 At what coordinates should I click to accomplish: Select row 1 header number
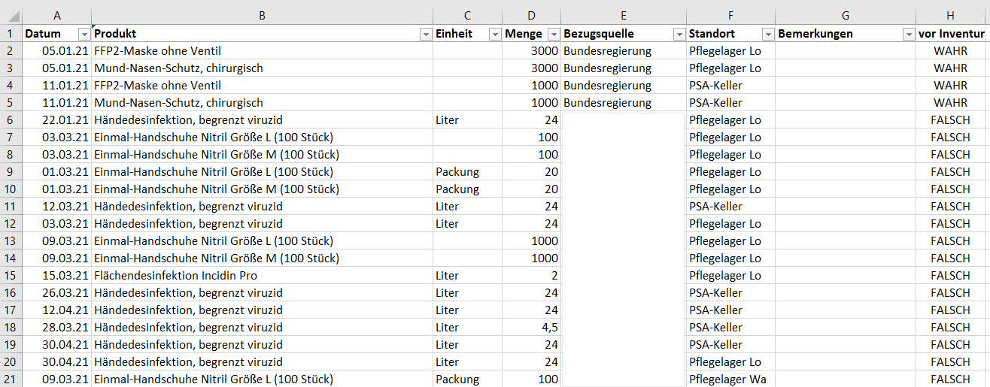coord(11,34)
